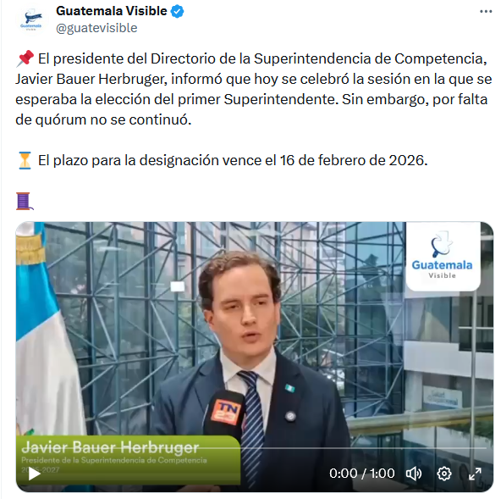Click the hourglass emoji
This screenshot has width=501, height=499.
[25, 160]
